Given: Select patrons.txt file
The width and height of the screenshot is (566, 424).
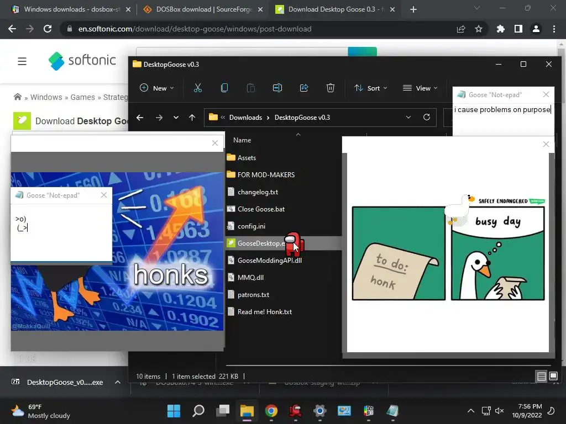Looking at the screenshot, I should 253,295.
